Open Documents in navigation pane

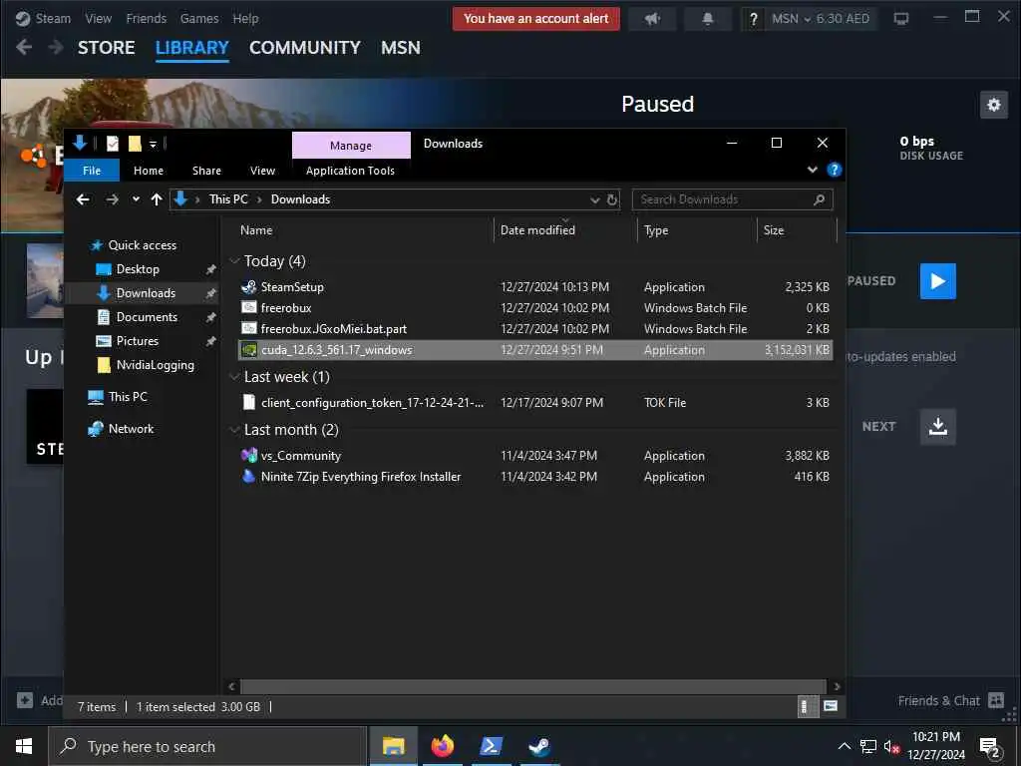click(x=147, y=316)
